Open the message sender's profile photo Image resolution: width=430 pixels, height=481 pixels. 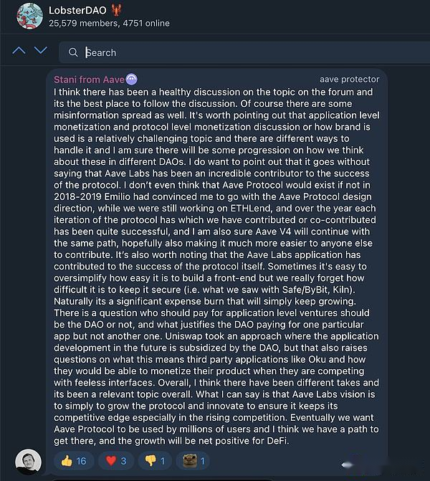tap(28, 461)
